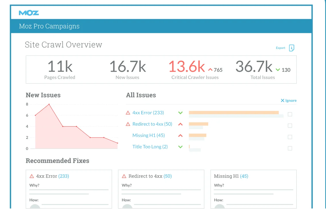This screenshot has height=209, width=326.
Task: Click red chevron beside Redirect to 4xx
Action: pos(180,124)
